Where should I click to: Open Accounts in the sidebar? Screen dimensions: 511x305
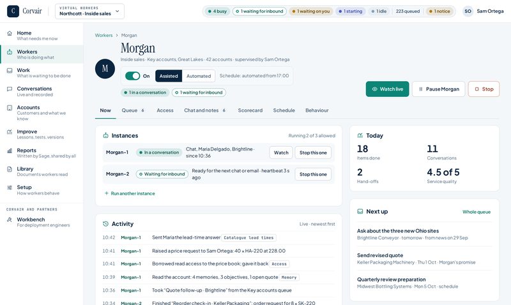42,113
